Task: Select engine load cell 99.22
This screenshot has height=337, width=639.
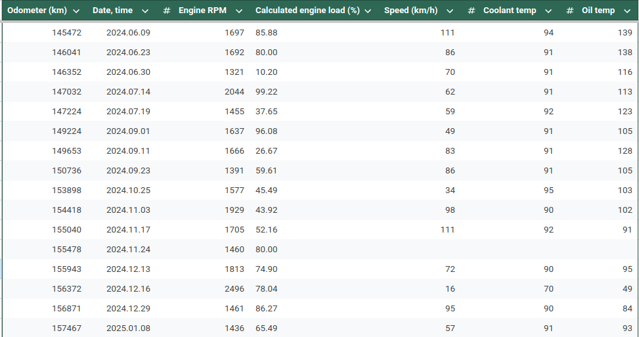Action: tap(267, 92)
